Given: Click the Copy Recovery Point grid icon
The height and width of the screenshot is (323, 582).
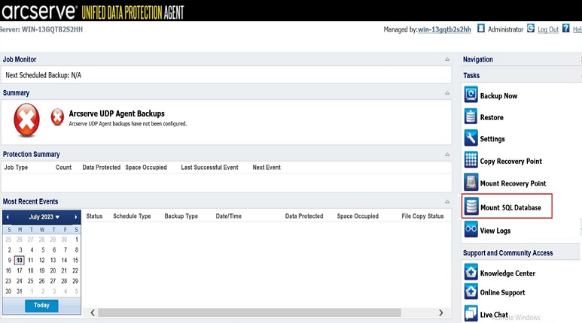Looking at the screenshot, I should tap(471, 160).
